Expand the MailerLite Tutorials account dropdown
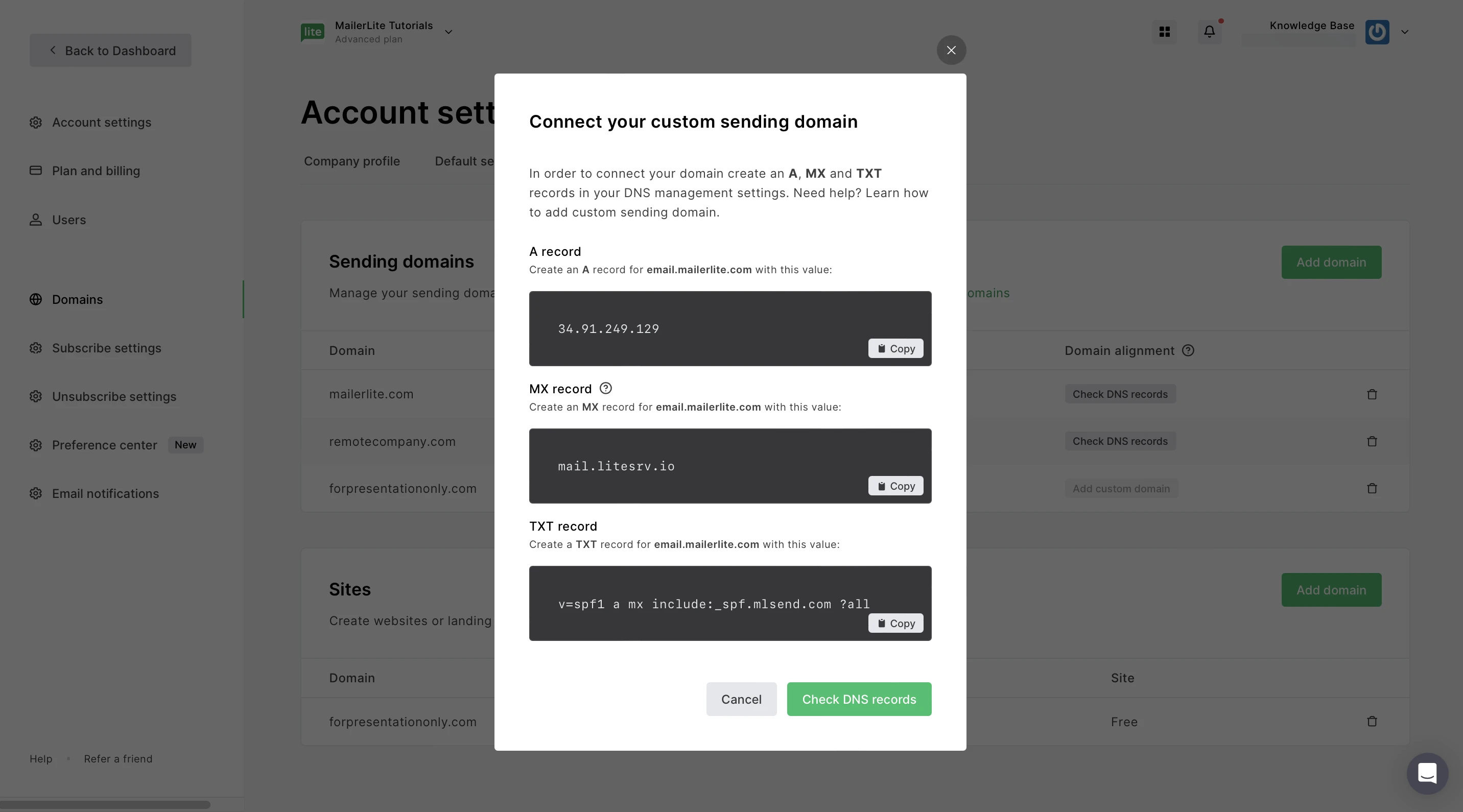 pyautogui.click(x=448, y=32)
